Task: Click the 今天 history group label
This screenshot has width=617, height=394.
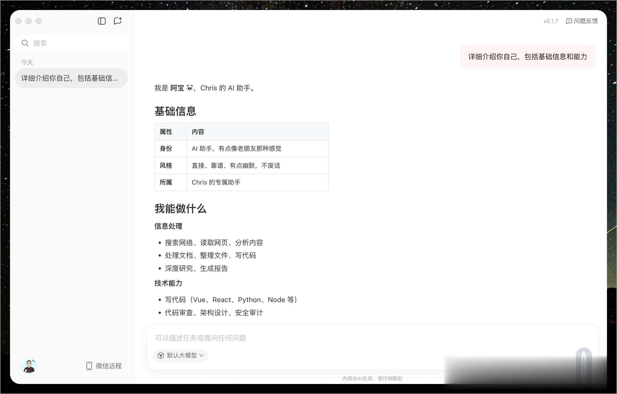Action: [27, 63]
